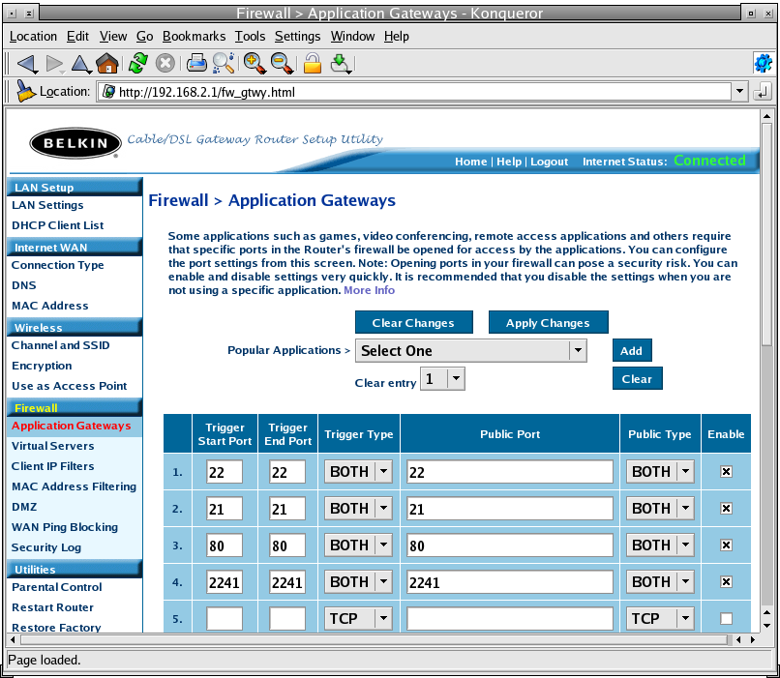The width and height of the screenshot is (780, 678).
Task: Open the View menu
Action: pyautogui.click(x=113, y=37)
